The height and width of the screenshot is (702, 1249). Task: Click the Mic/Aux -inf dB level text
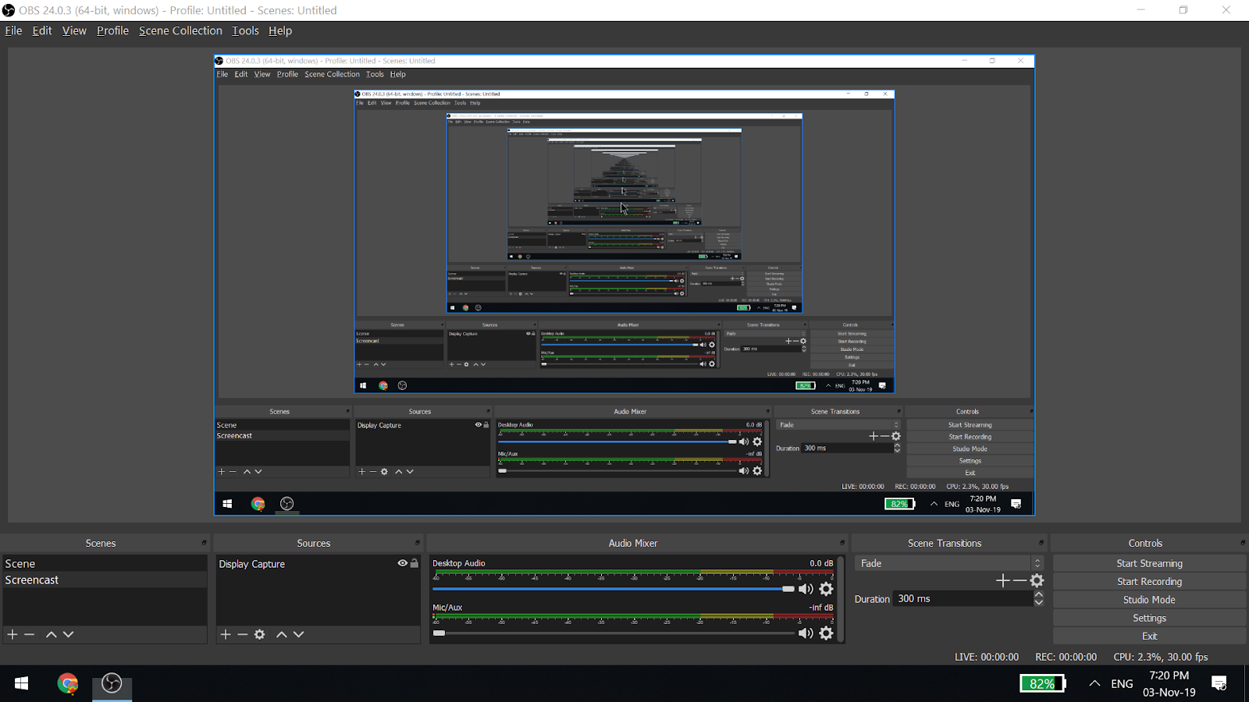click(x=821, y=608)
